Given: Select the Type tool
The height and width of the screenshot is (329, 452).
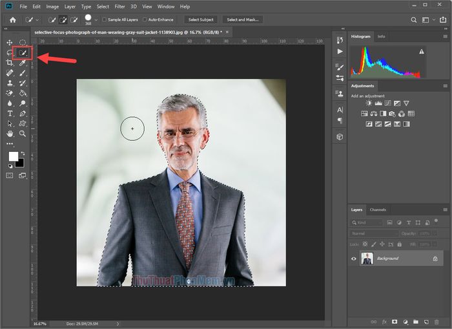Looking at the screenshot, I should (x=10, y=113).
